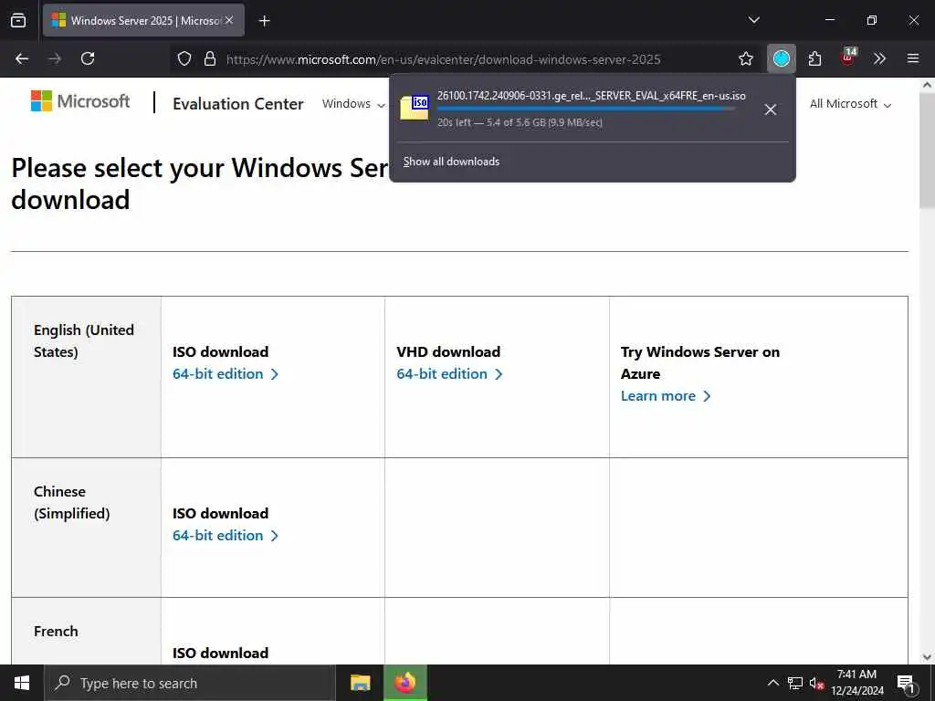Open the Windows Start menu
Image resolution: width=935 pixels, height=701 pixels.
point(22,683)
